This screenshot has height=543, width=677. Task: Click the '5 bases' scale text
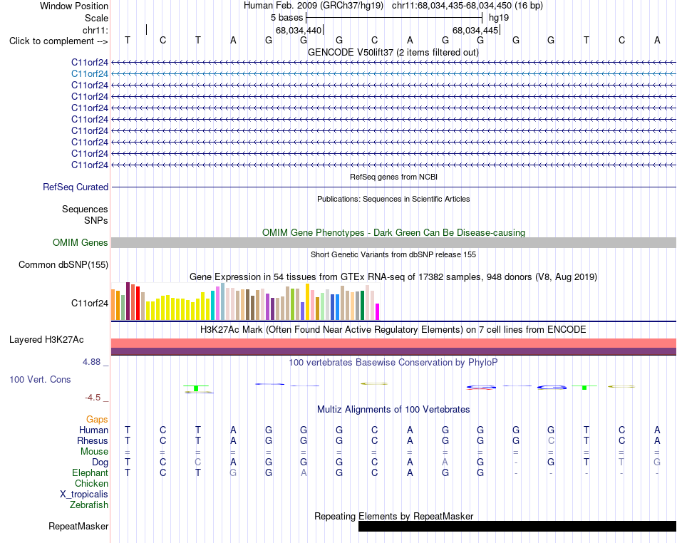pyautogui.click(x=286, y=18)
